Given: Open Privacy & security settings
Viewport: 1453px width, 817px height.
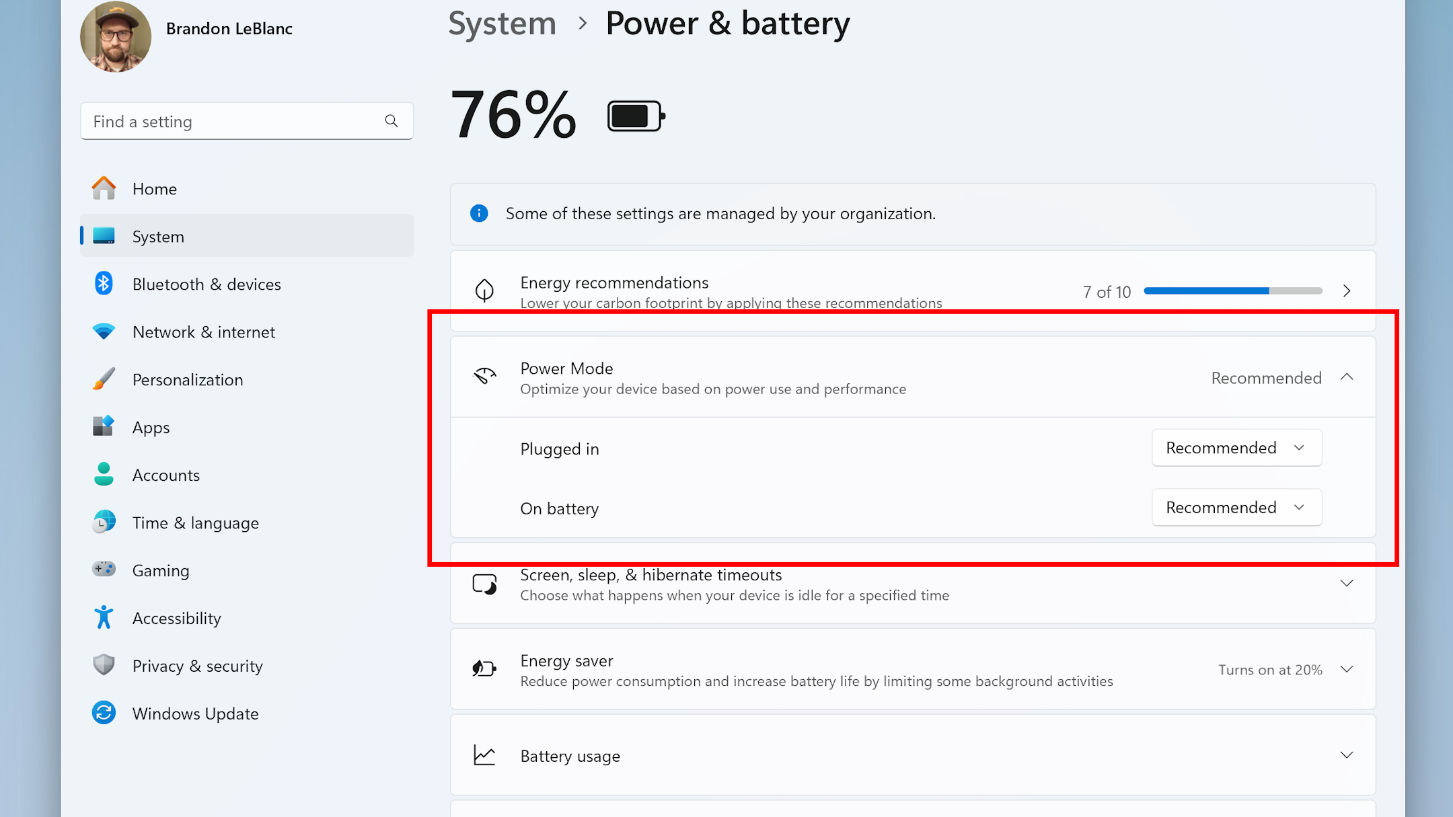Looking at the screenshot, I should pos(197,666).
